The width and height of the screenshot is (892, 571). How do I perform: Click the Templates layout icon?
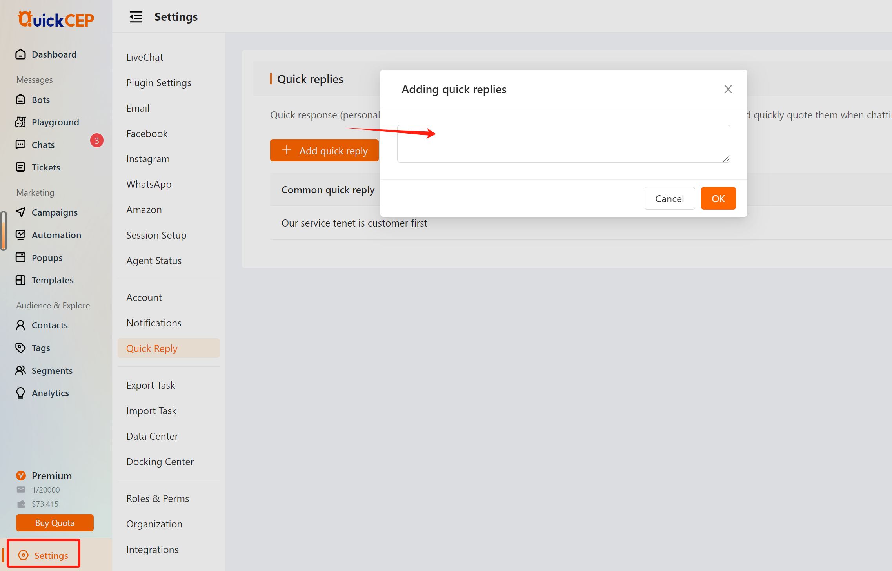click(x=20, y=280)
